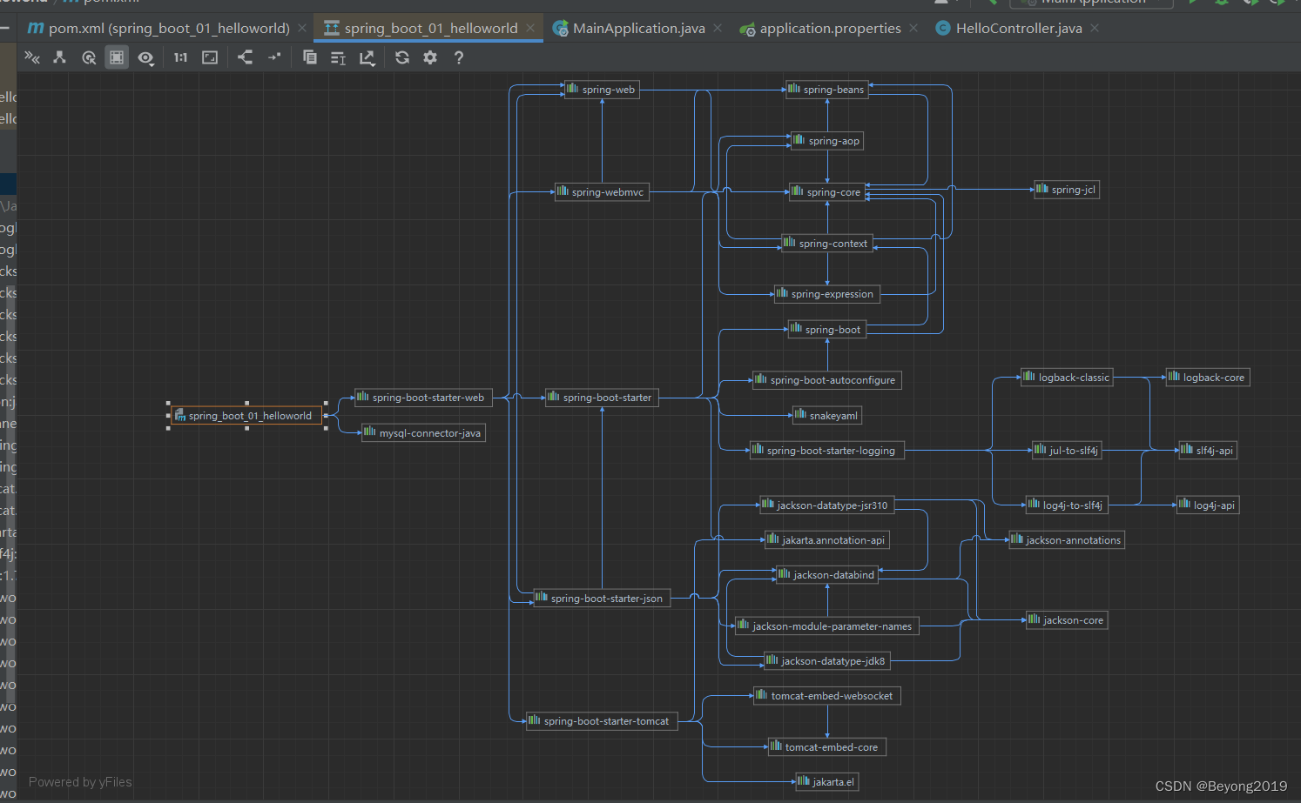Click the tomcat-embed-websocket node
The height and width of the screenshot is (803, 1301).
coord(827,696)
